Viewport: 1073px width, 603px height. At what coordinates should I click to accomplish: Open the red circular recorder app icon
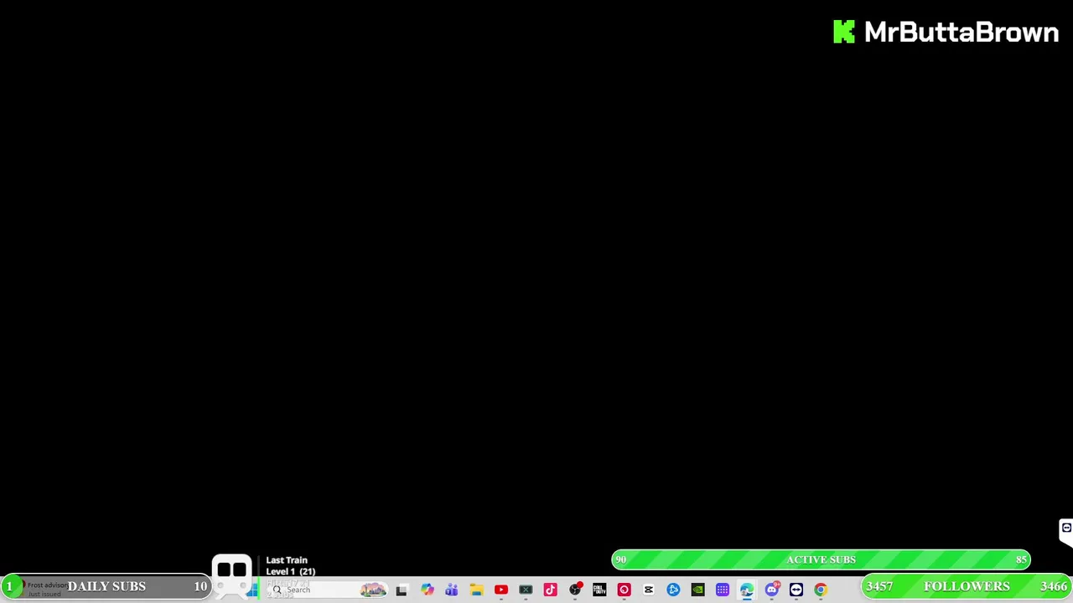click(x=624, y=590)
